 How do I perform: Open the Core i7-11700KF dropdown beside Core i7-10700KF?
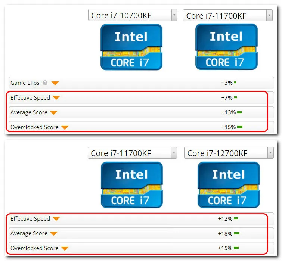click(x=269, y=15)
